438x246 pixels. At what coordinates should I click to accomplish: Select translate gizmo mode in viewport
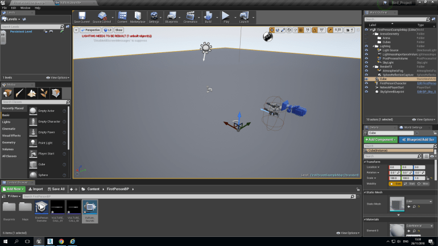(x=272, y=30)
